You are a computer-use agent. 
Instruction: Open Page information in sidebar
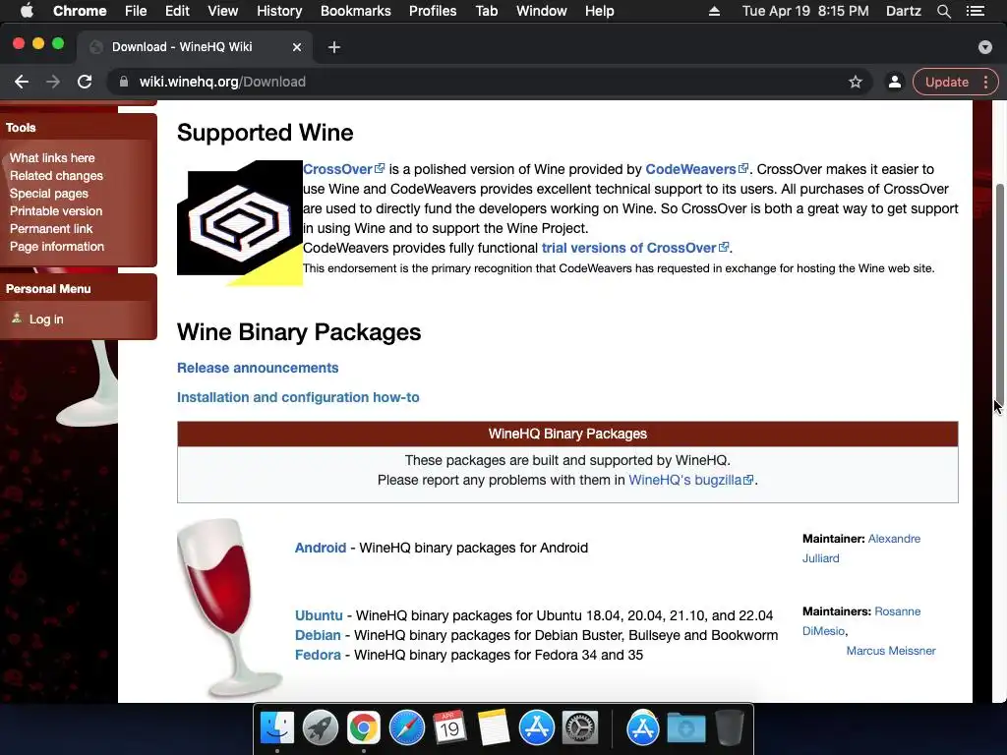[56, 246]
